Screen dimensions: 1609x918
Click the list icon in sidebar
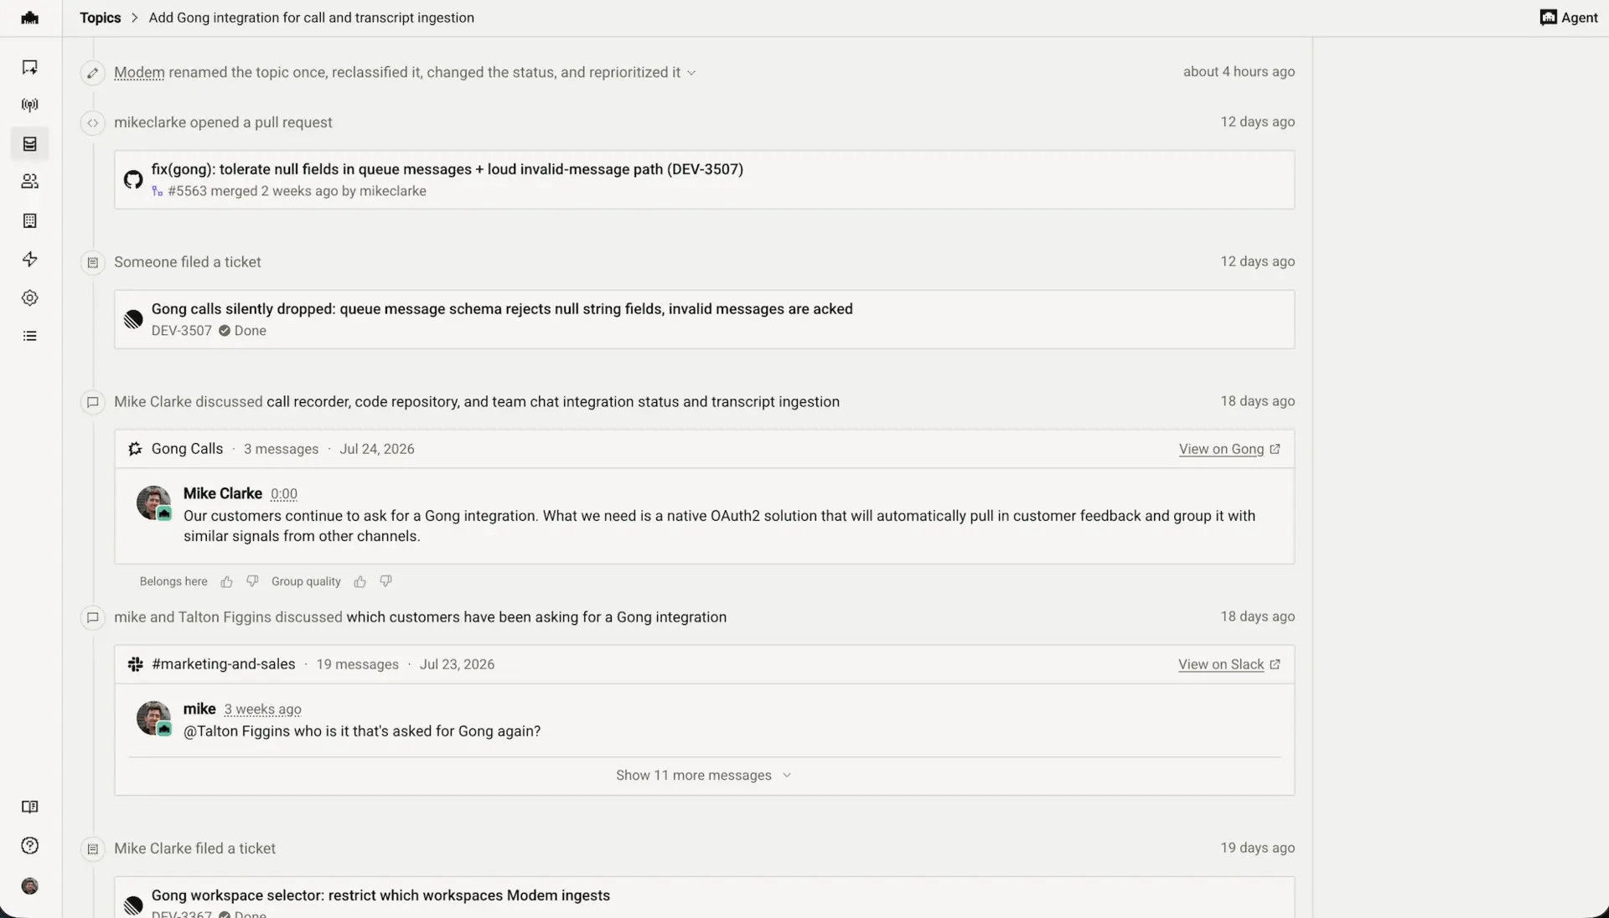coord(30,337)
